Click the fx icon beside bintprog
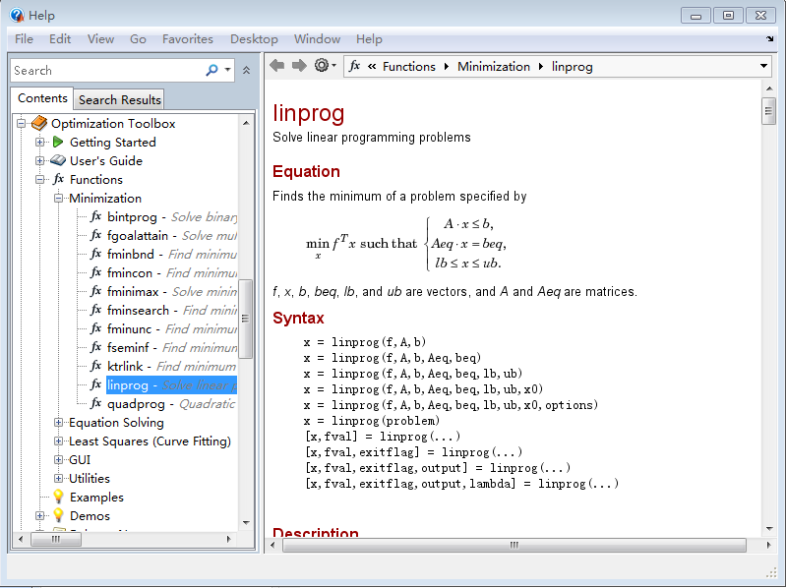This screenshot has width=786, height=588. pyautogui.click(x=95, y=216)
